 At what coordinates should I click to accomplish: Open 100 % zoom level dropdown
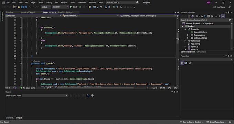coord(10,88)
